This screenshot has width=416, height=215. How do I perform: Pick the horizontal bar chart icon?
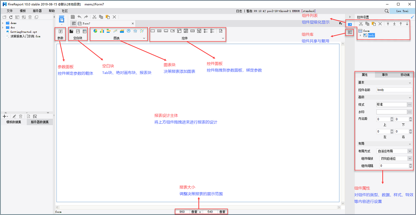pyautogui.click(x=109, y=31)
